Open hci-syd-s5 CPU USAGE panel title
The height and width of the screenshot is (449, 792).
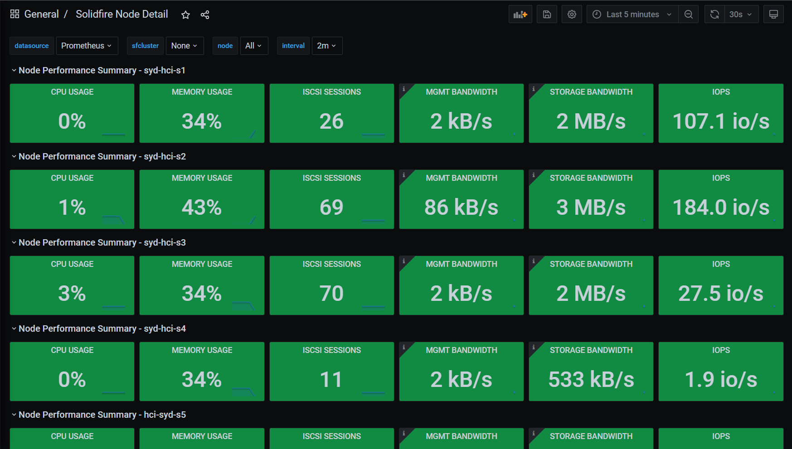(x=72, y=436)
